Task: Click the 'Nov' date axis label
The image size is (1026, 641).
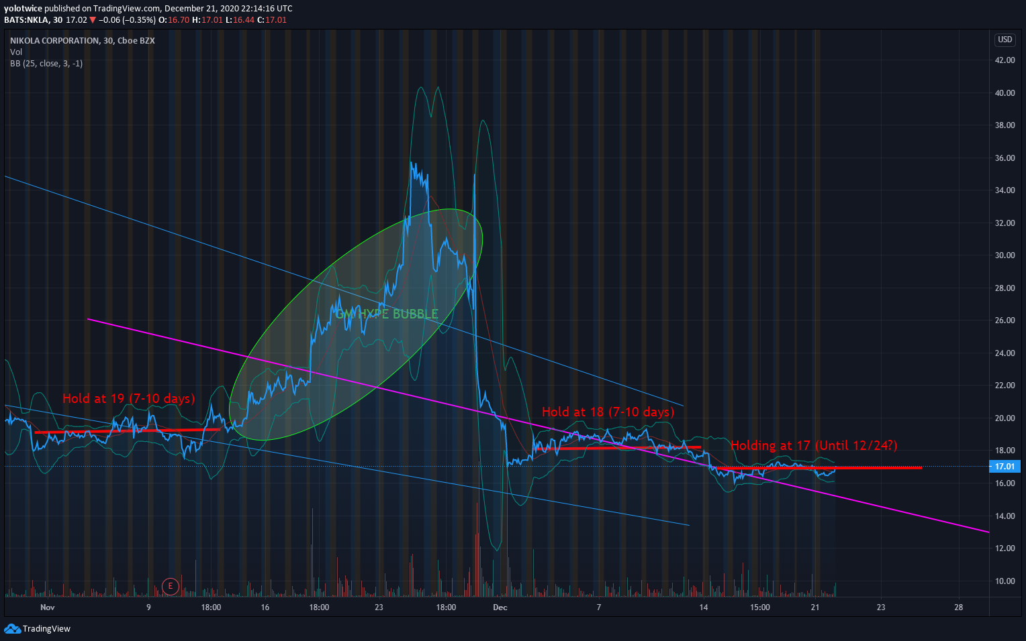Action: [47, 607]
